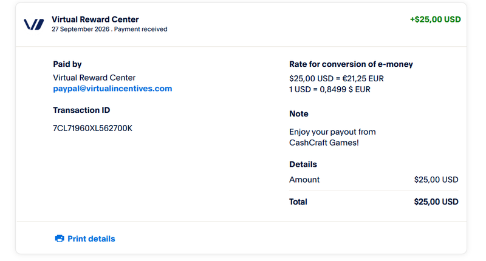Click the 1 USD = 0,8499 exchange rate

click(x=330, y=89)
